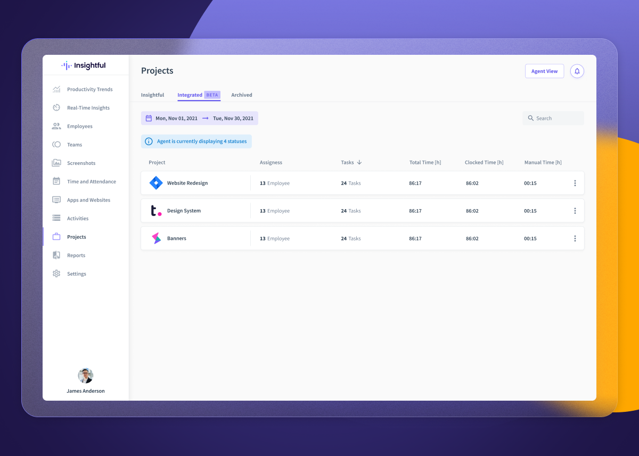
Task: Open Design System three-dot menu
Action: [575, 211]
